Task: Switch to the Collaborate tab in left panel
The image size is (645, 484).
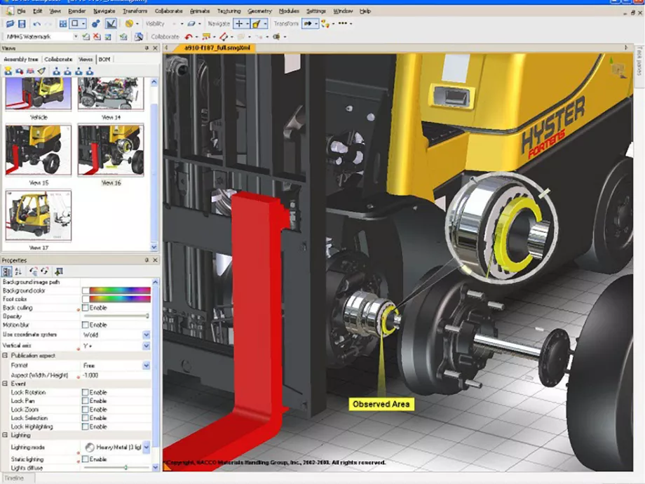Action: coord(58,59)
